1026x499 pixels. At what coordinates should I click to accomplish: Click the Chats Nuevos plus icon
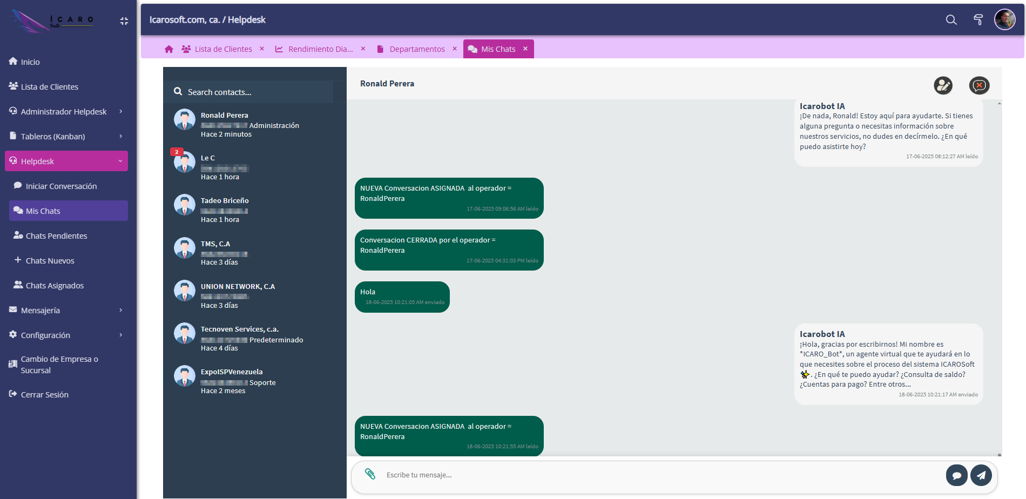coord(18,260)
